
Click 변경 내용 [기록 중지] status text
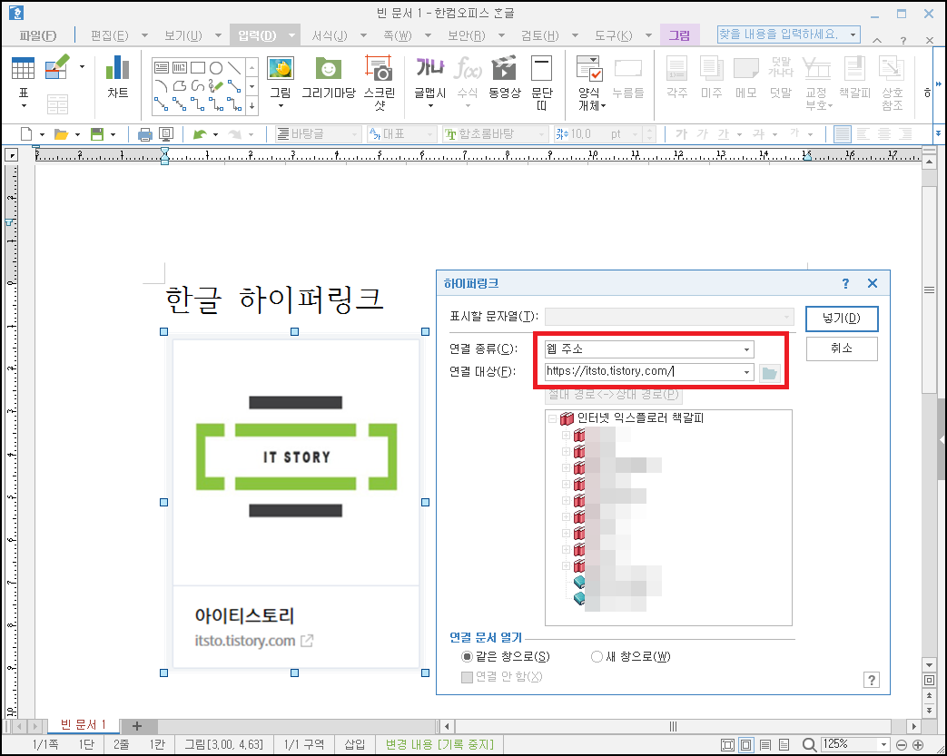pos(439,744)
